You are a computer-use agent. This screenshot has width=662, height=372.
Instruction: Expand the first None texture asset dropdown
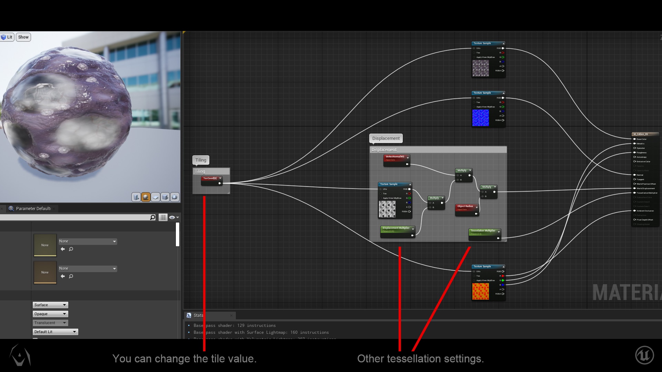click(88, 241)
